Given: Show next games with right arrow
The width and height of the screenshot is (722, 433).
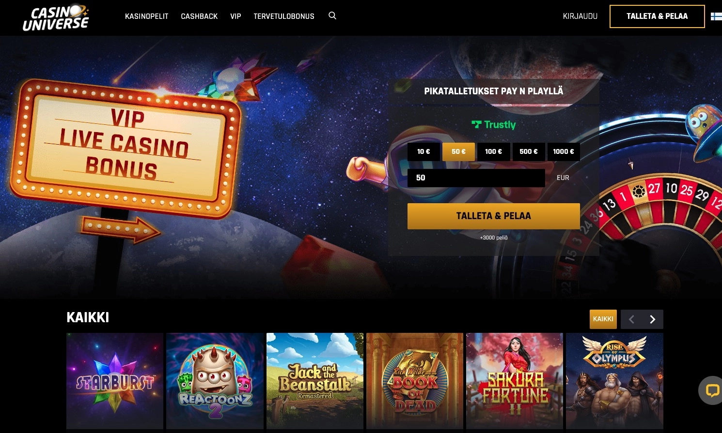Looking at the screenshot, I should [652, 319].
